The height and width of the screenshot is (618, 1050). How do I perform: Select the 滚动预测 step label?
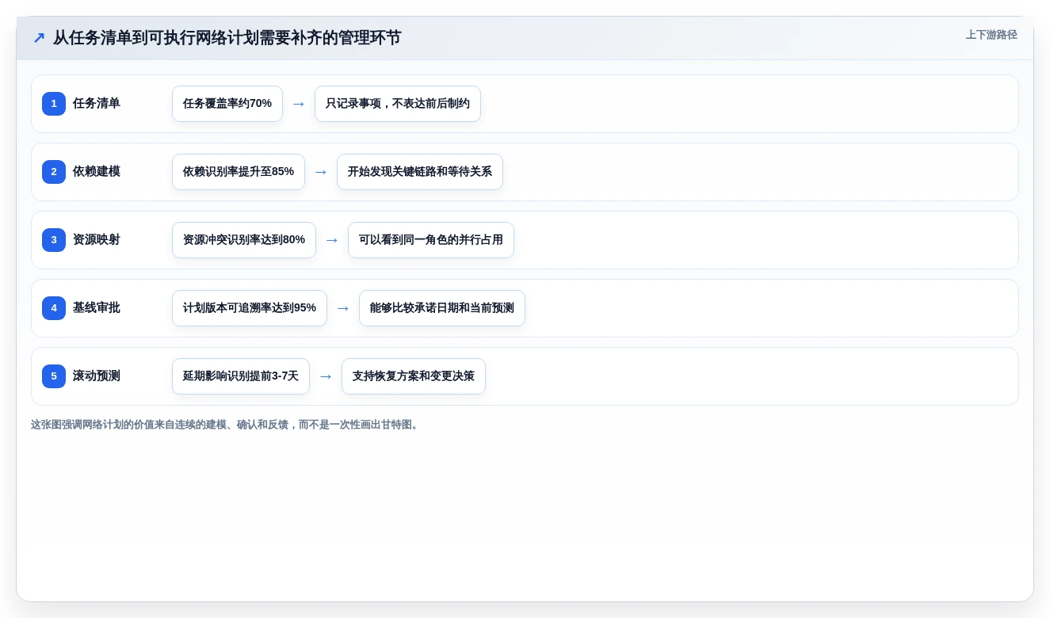97,376
